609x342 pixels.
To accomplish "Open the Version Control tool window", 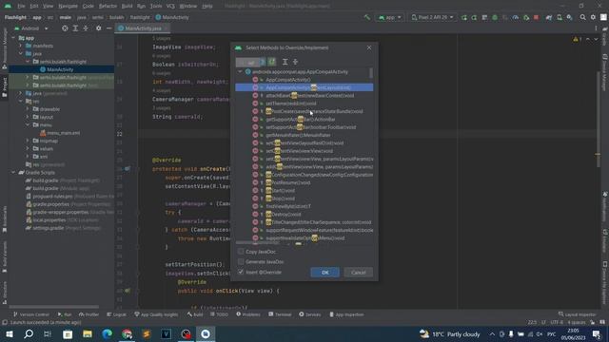I will tap(31, 314).
